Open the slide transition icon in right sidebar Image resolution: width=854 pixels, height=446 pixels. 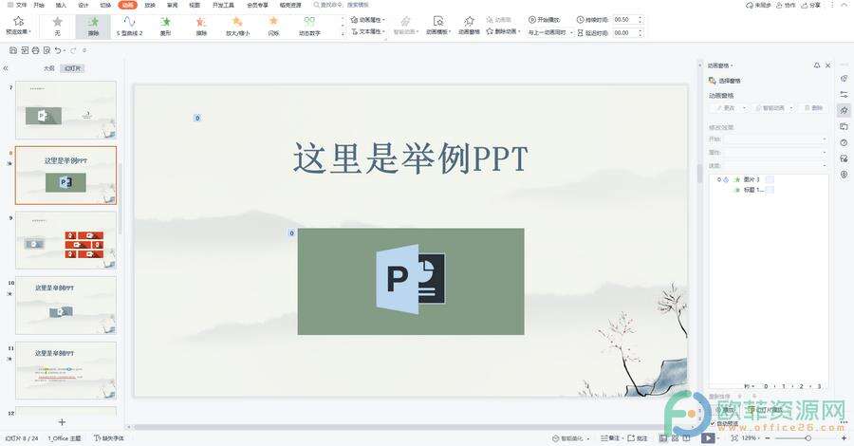pyautogui.click(x=844, y=126)
